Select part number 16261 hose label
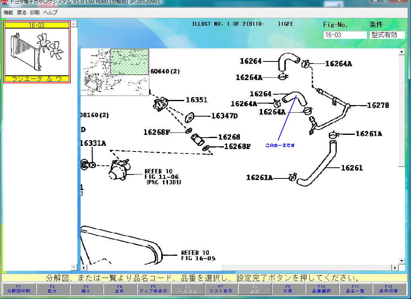Viewport: 411px width, 299px height. (352, 168)
